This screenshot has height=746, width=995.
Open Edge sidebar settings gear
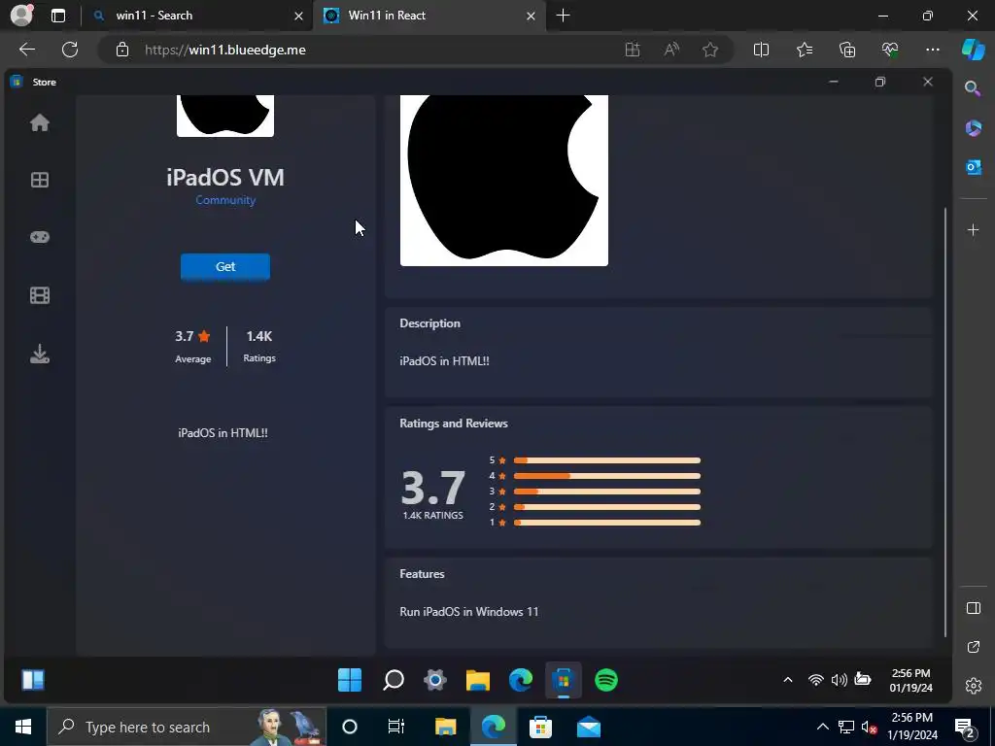point(973,686)
